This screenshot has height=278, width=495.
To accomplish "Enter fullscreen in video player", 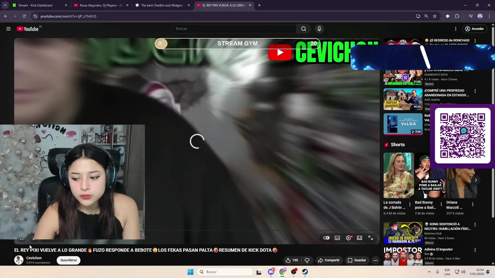I will [x=370, y=238].
